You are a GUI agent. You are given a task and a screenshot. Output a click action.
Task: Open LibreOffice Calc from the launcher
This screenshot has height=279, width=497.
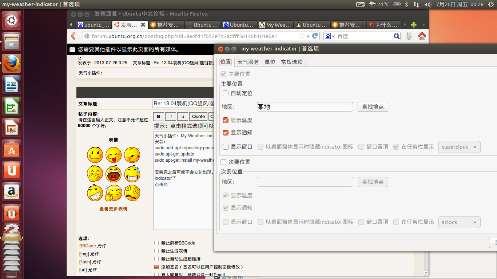point(12,106)
